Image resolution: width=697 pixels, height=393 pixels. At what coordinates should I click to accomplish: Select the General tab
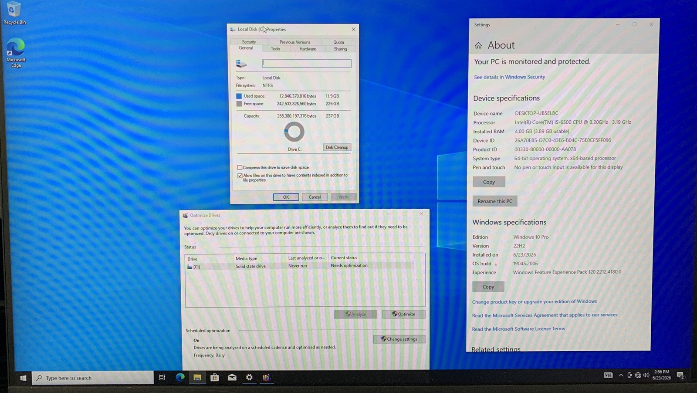tap(246, 48)
